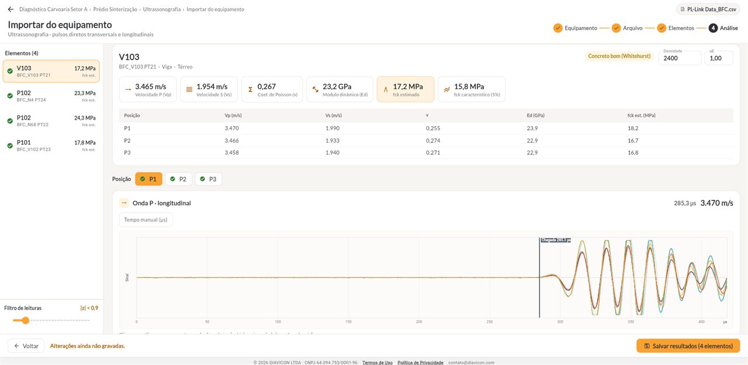
Task: Click the Velocidade S wave icon
Action: [x=189, y=89]
